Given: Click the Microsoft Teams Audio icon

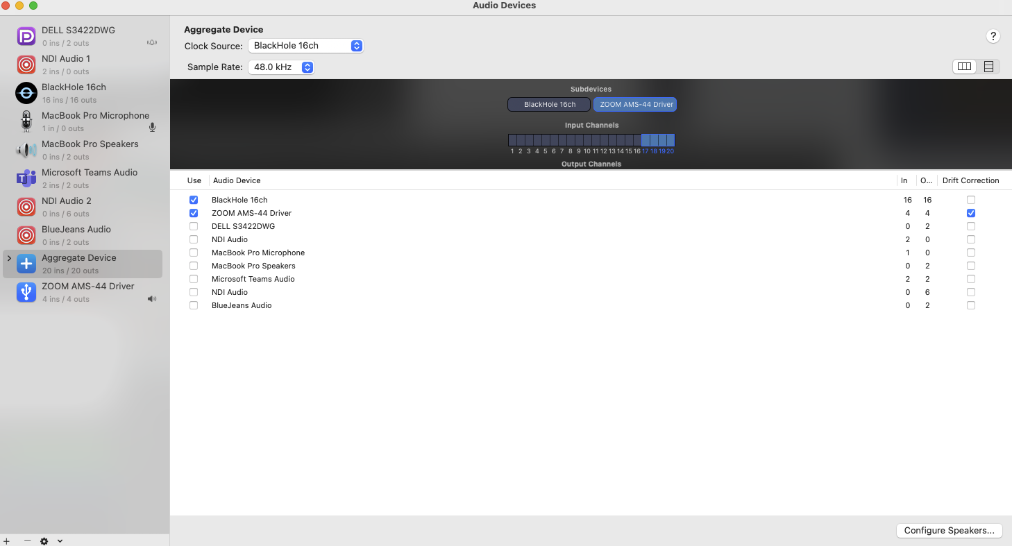Looking at the screenshot, I should (26, 178).
